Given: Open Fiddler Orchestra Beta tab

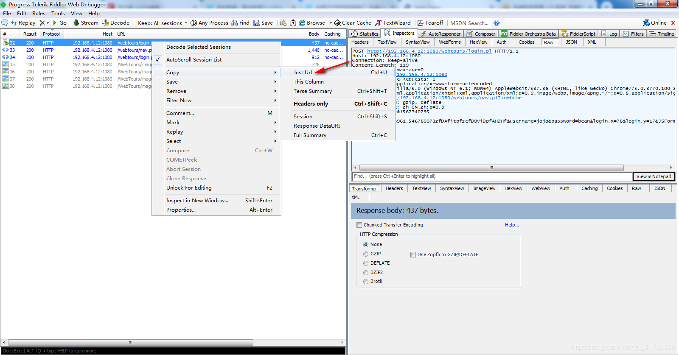Looking at the screenshot, I should [528, 34].
